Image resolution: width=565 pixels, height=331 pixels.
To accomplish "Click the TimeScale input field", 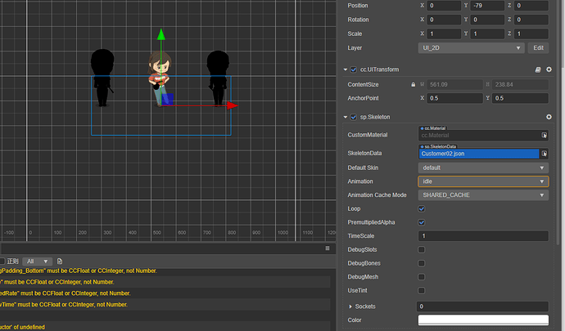I will pos(482,236).
